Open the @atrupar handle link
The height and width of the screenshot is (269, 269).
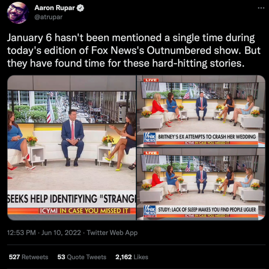click(49, 17)
